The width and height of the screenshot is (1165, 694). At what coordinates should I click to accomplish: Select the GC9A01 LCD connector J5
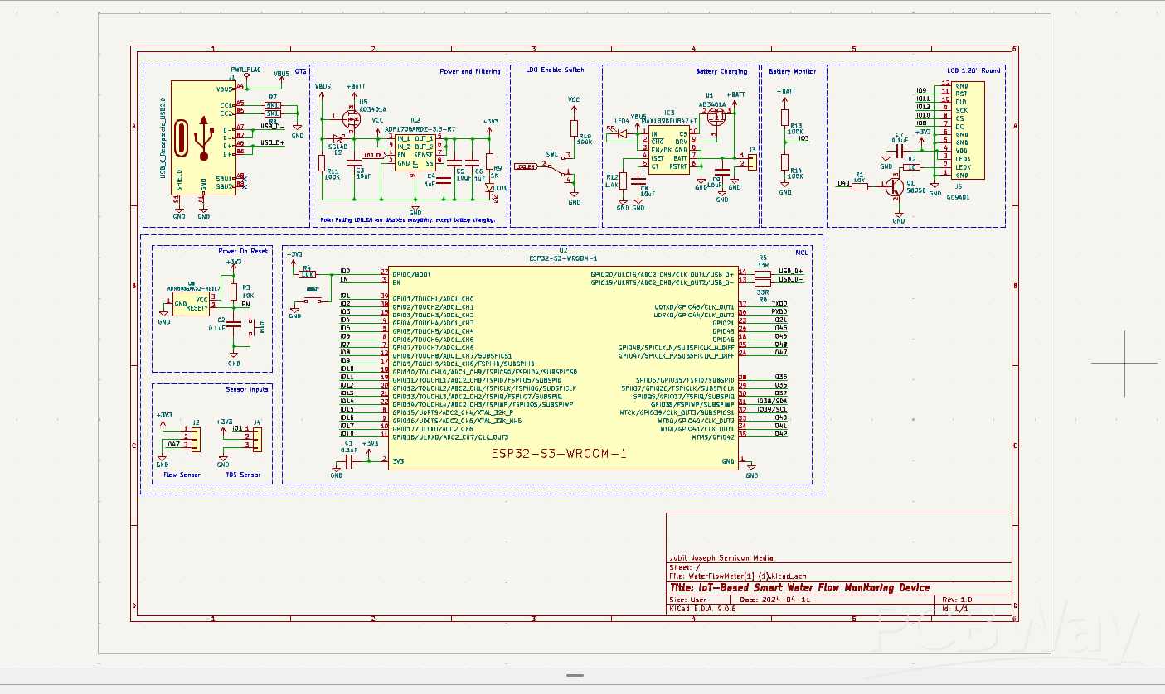[x=967, y=130]
